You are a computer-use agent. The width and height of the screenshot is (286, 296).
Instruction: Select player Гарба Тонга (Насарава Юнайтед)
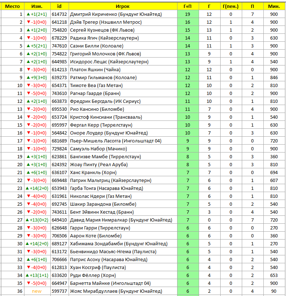[x=106, y=188]
